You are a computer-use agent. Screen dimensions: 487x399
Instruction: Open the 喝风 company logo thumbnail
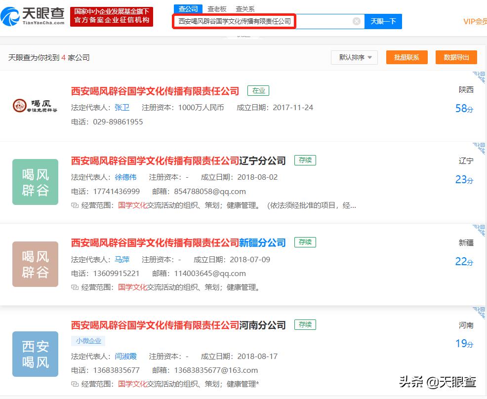[35, 106]
